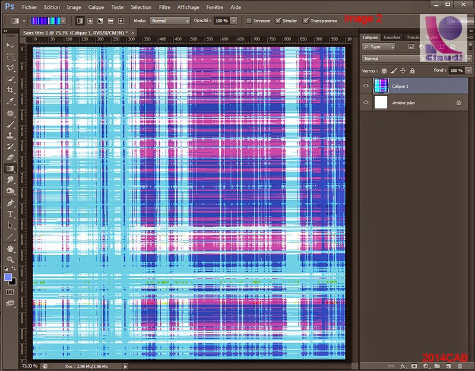
Task: Select the Zoom tool
Action: click(10, 260)
